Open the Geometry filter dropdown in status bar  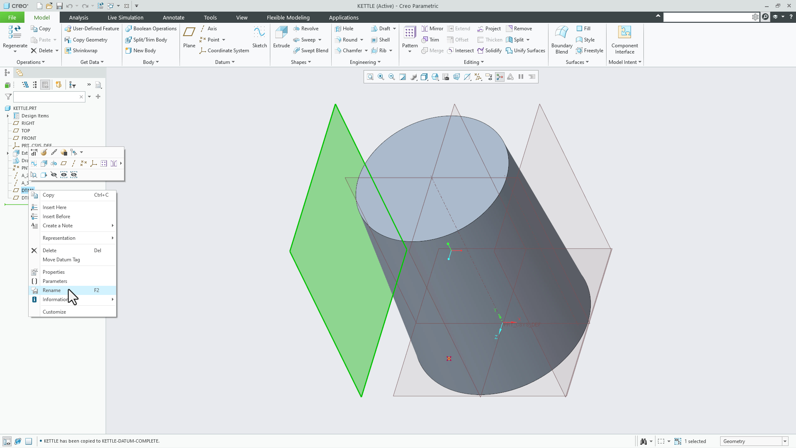pos(784,441)
